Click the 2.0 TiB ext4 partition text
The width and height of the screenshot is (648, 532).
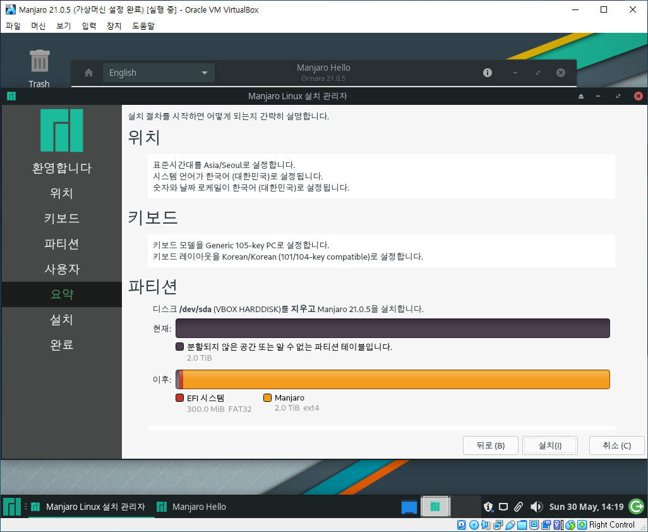tap(297, 408)
